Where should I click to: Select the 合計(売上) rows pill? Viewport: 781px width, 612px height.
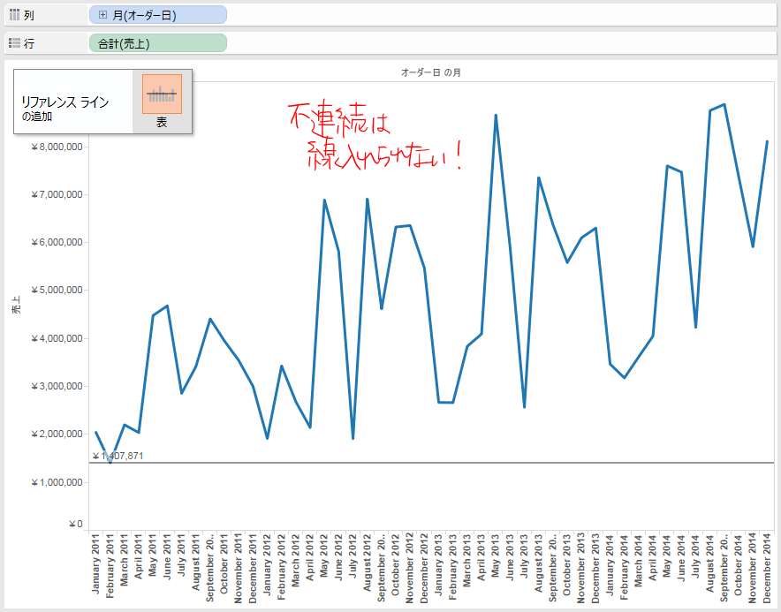(158, 43)
